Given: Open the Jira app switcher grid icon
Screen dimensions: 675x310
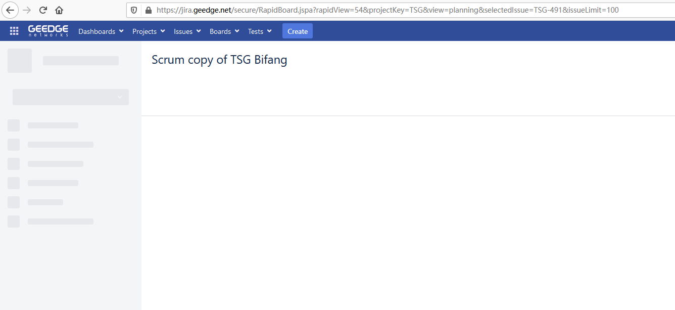Looking at the screenshot, I should pyautogui.click(x=14, y=31).
